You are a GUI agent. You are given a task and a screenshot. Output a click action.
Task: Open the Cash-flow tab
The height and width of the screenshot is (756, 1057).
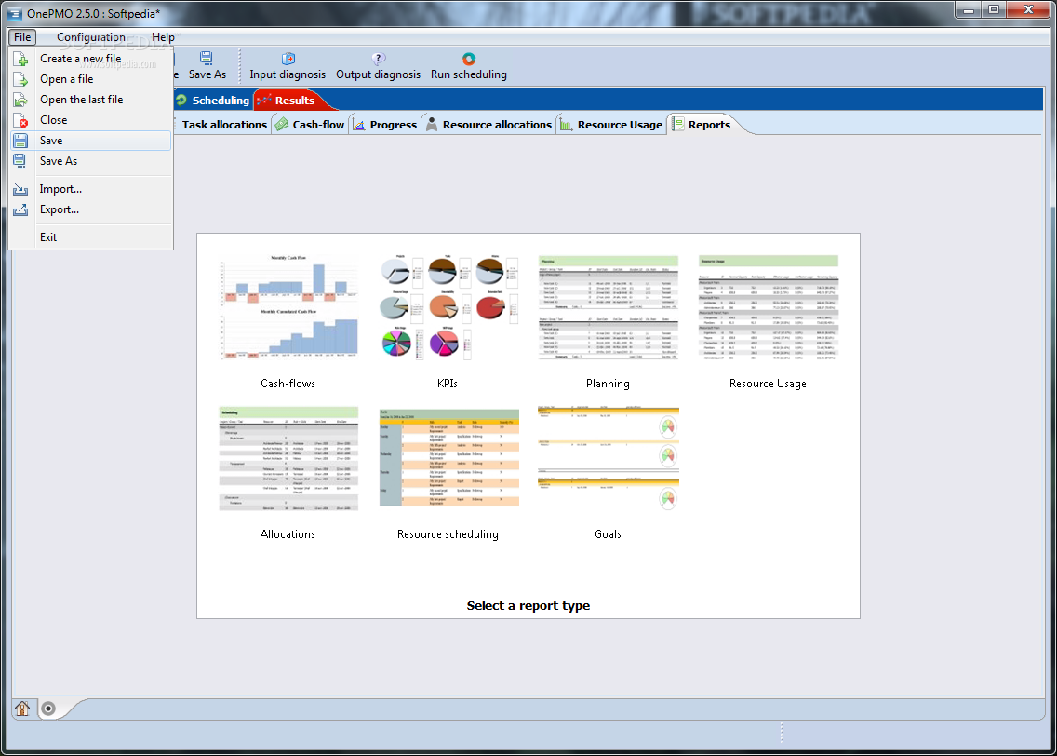pos(310,125)
